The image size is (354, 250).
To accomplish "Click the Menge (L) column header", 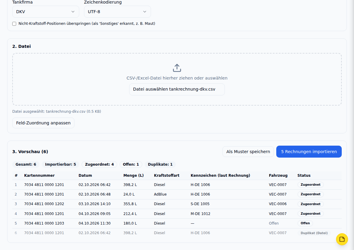I will 133,176.
